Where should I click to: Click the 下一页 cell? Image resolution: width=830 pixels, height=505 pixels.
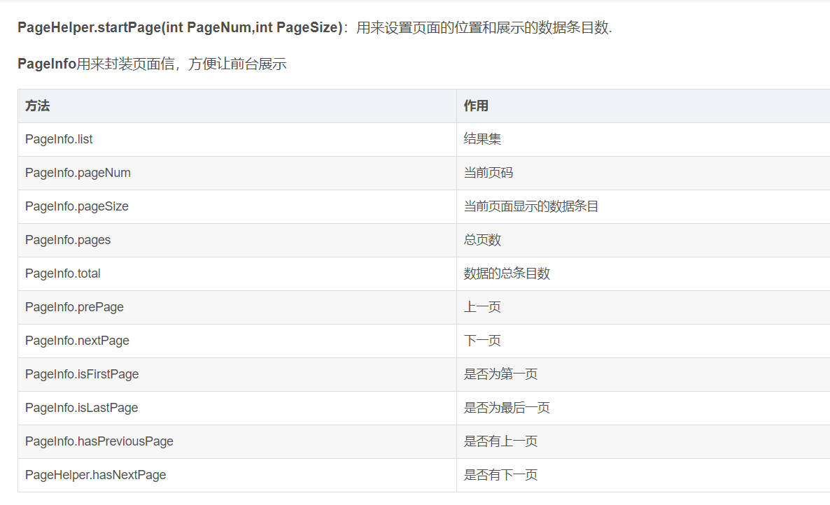(x=643, y=341)
